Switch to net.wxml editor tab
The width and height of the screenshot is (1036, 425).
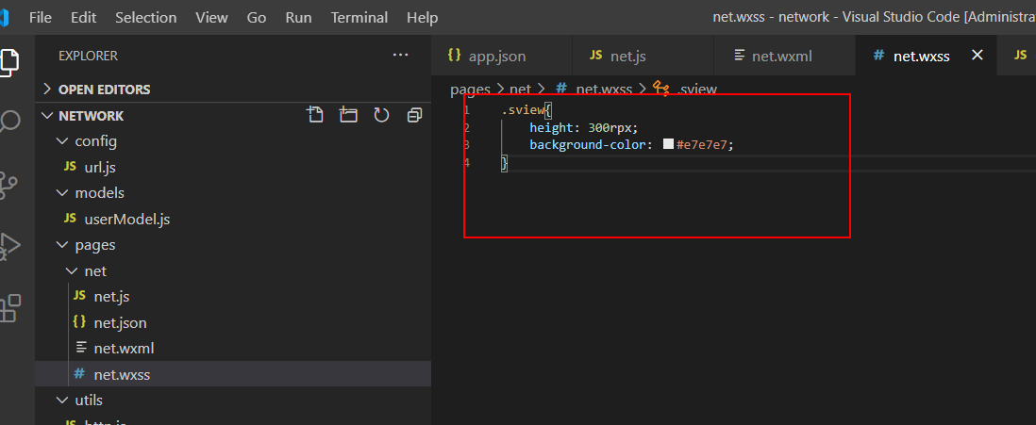click(x=784, y=57)
